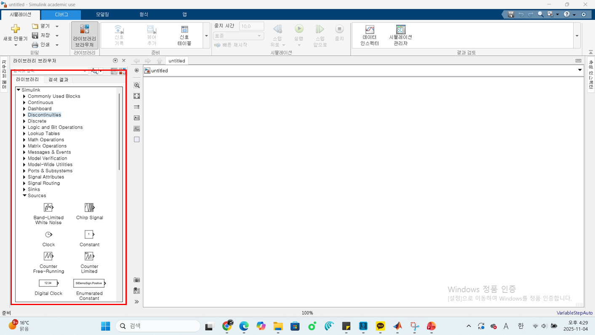Collapse the toolstrip using the up-arrow icon

click(x=590, y=52)
